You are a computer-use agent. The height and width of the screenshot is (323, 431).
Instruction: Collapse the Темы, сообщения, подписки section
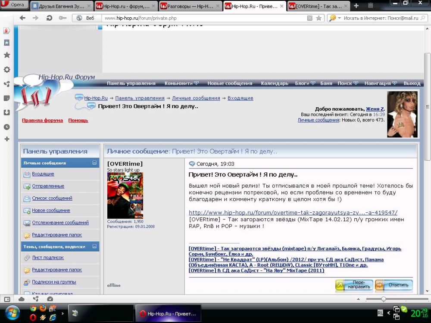pyautogui.click(x=94, y=246)
